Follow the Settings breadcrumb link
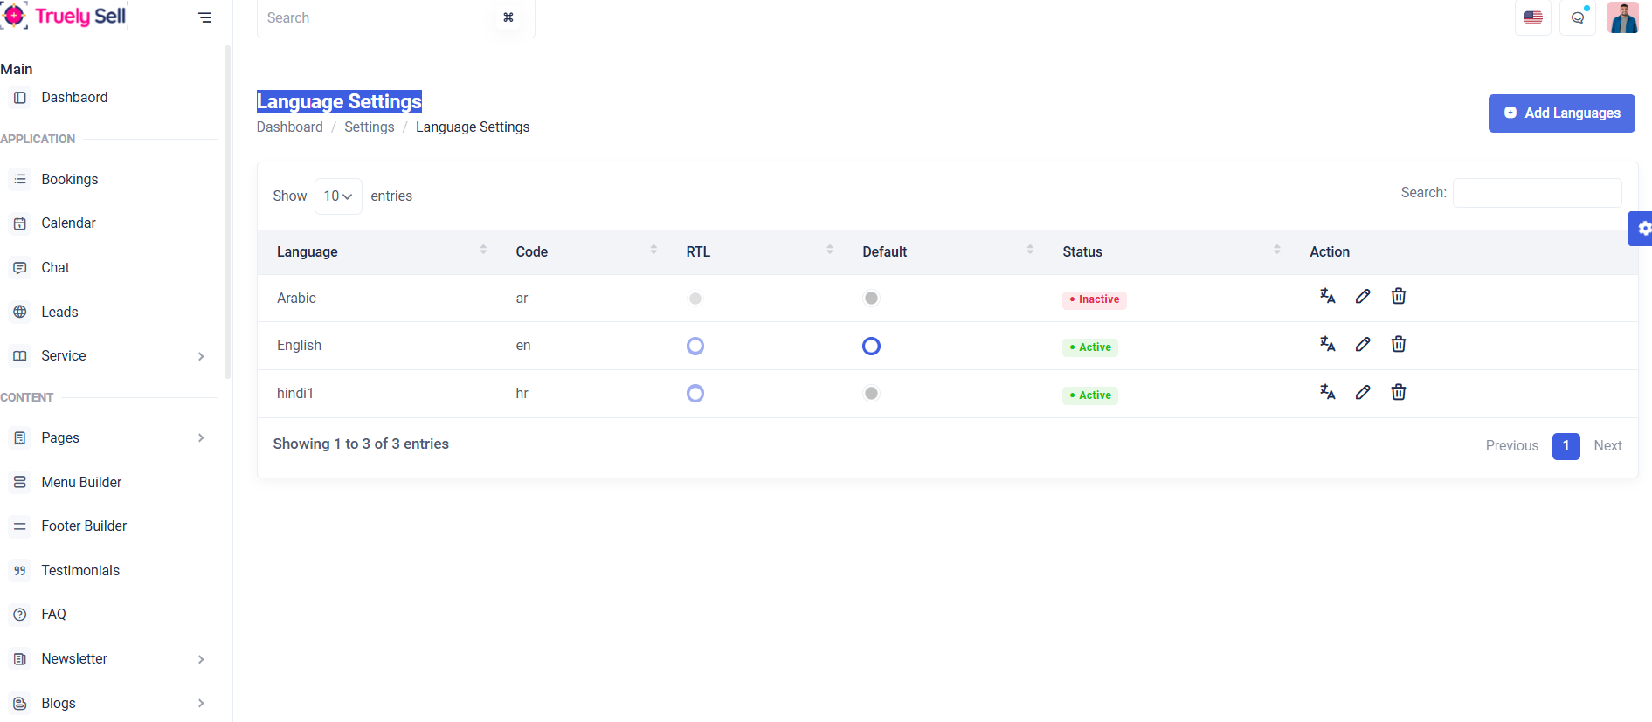This screenshot has height=722, width=1652. 369,127
